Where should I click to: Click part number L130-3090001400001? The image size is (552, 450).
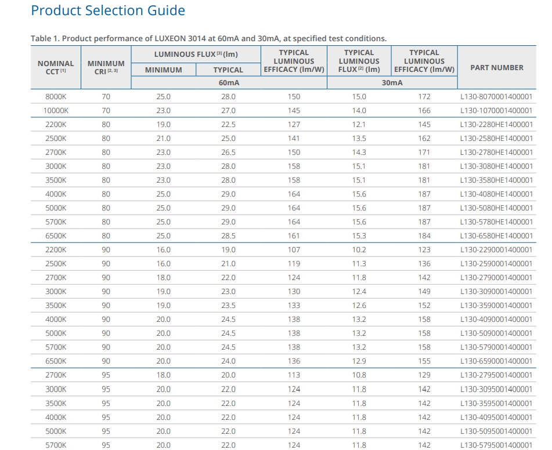pyautogui.click(x=496, y=291)
